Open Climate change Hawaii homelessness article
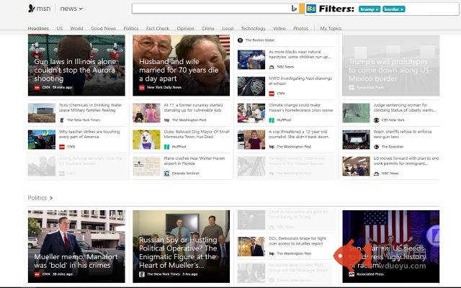Viewport: 461px width, 288px height. coord(301,107)
